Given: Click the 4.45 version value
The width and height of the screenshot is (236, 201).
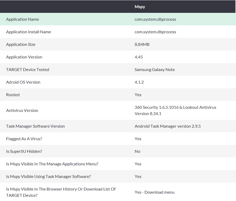Looking at the screenshot, I should [138, 57].
